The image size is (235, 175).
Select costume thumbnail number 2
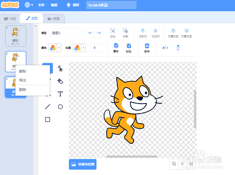(16, 58)
